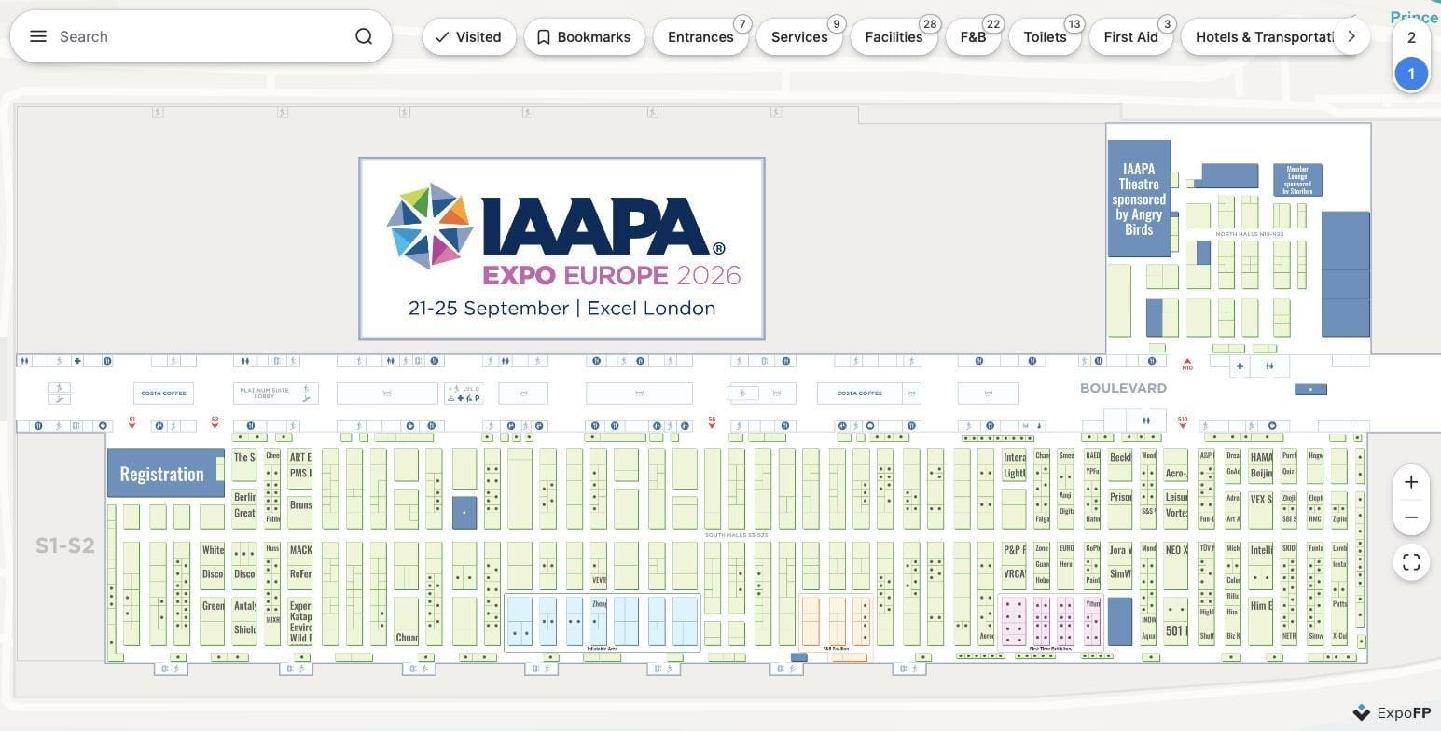Click the N10 entrance marker
1441x731 pixels.
point(1187,364)
